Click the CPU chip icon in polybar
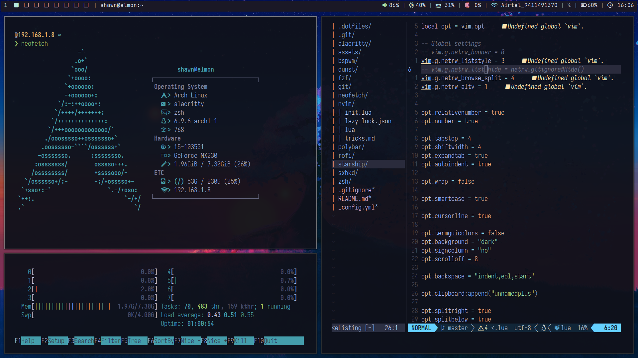 click(x=467, y=5)
